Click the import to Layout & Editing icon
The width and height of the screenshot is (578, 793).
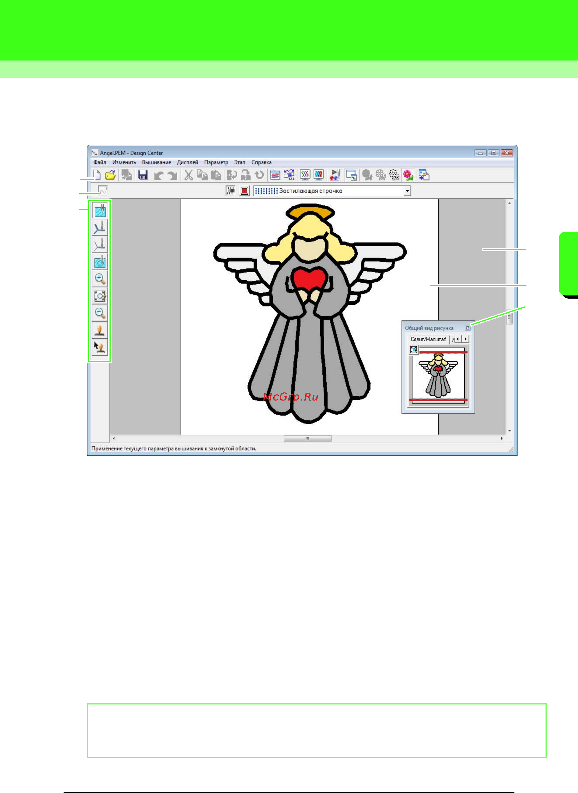point(127,175)
